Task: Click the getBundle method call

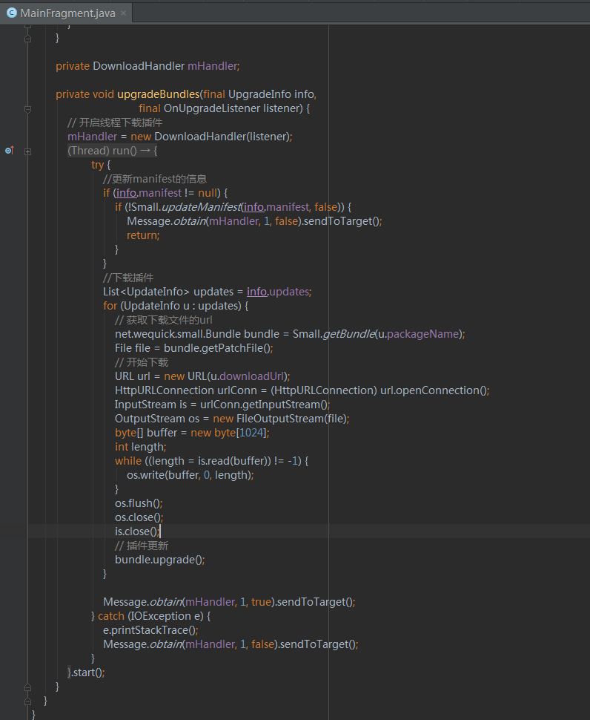Action: coord(347,334)
